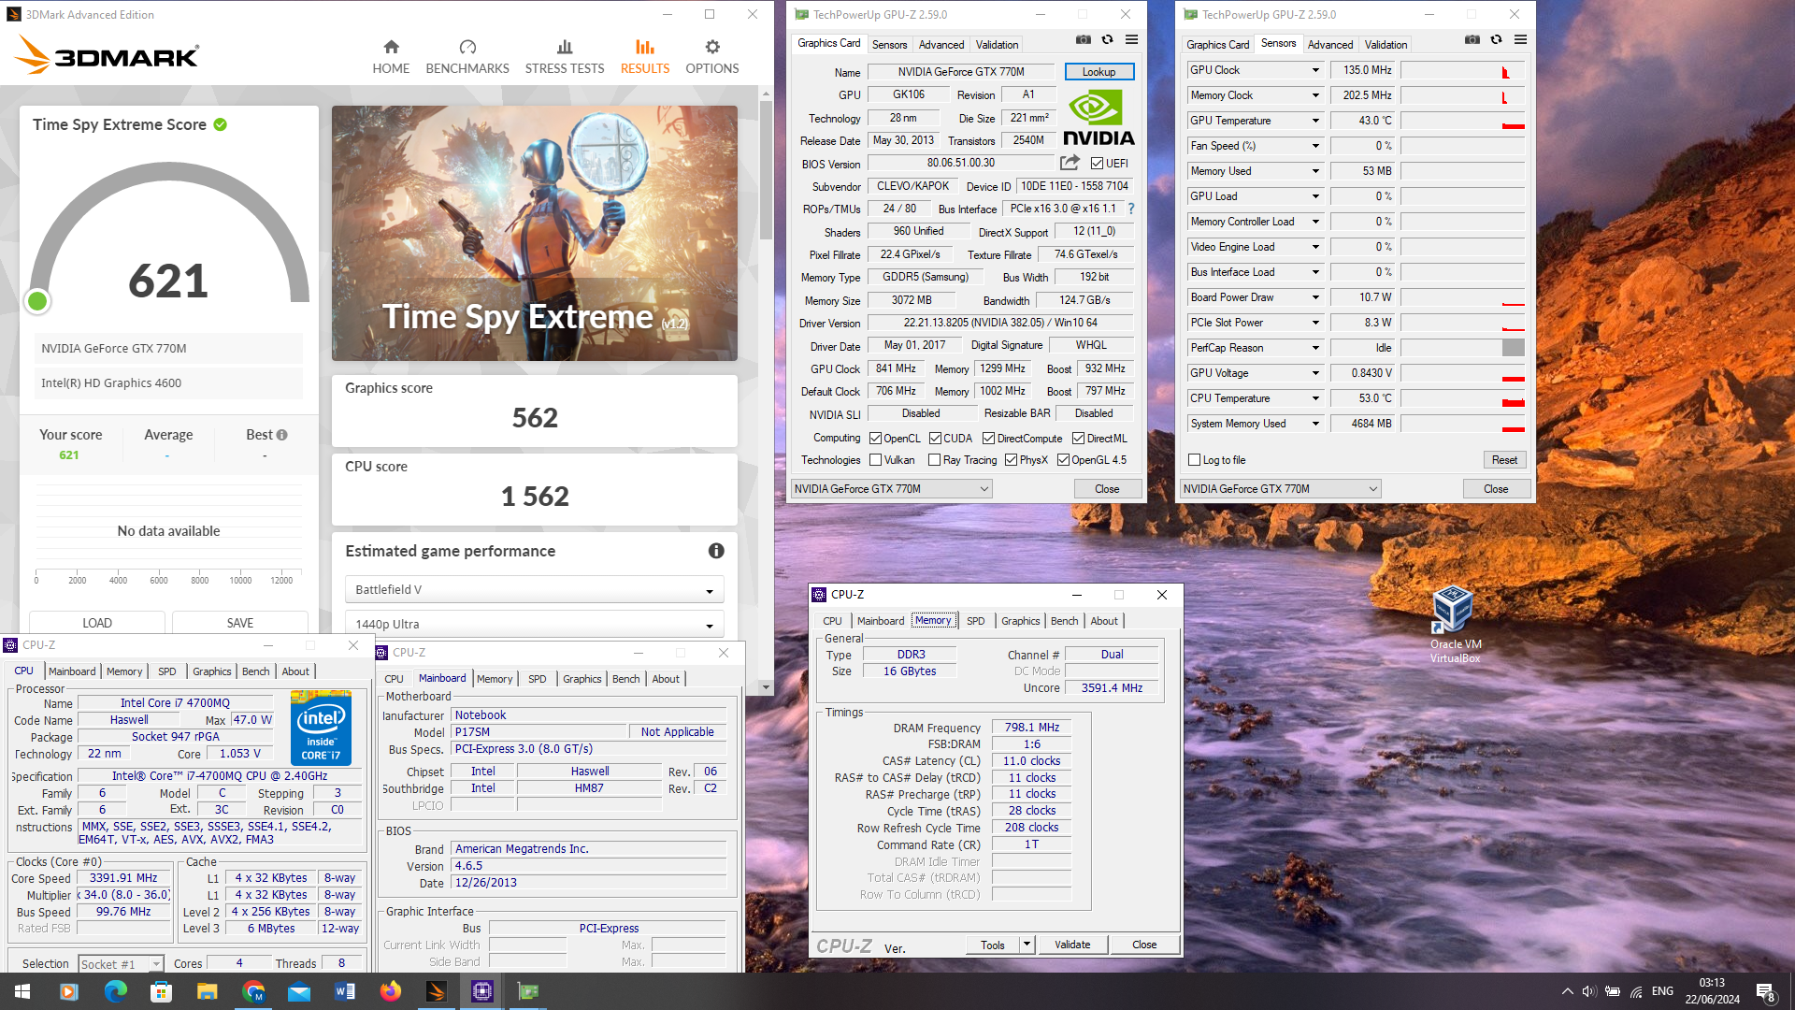The image size is (1795, 1010).
Task: Click the clock date and time in taskbar
Action: (1712, 991)
